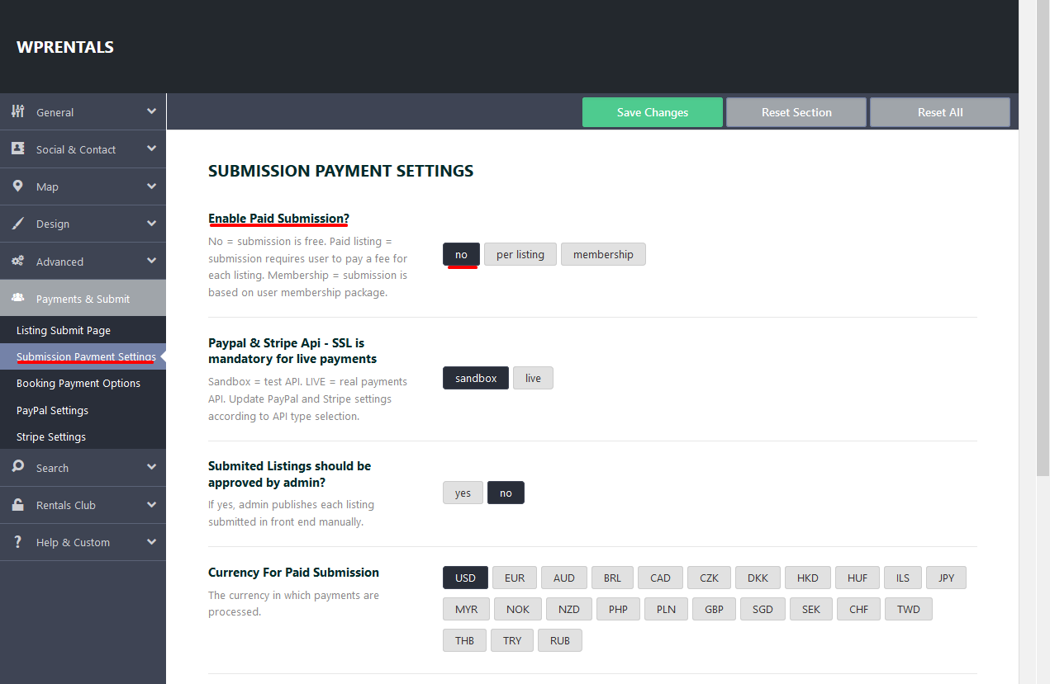Expand the Social & Contact chevron
1050x684 pixels.
pos(151,149)
